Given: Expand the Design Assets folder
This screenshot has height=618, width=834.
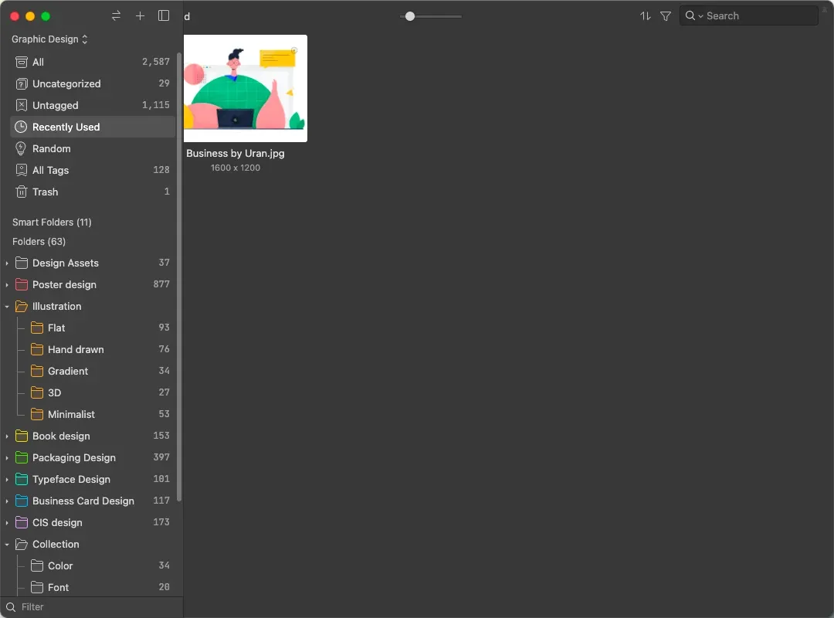Looking at the screenshot, I should tap(7, 263).
